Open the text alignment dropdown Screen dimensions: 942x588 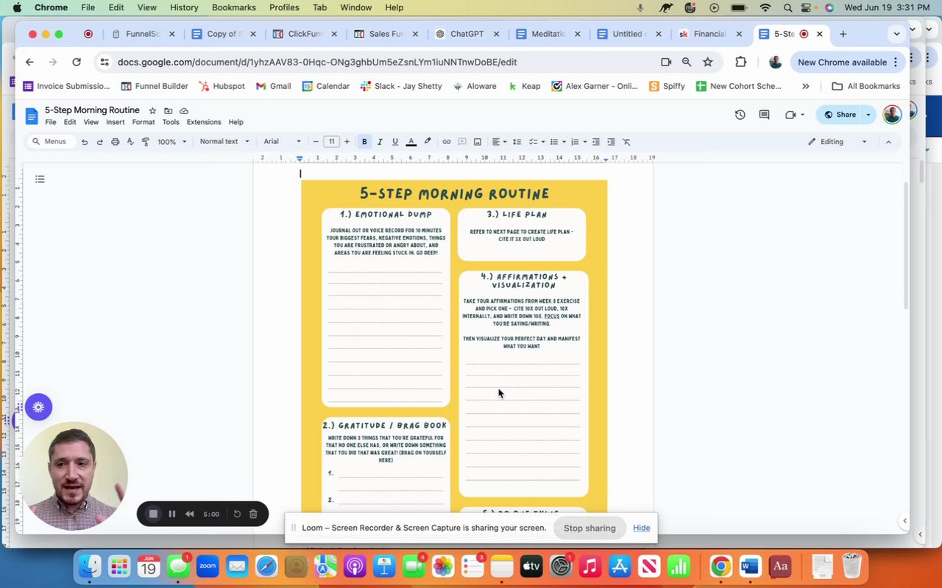tap(499, 142)
